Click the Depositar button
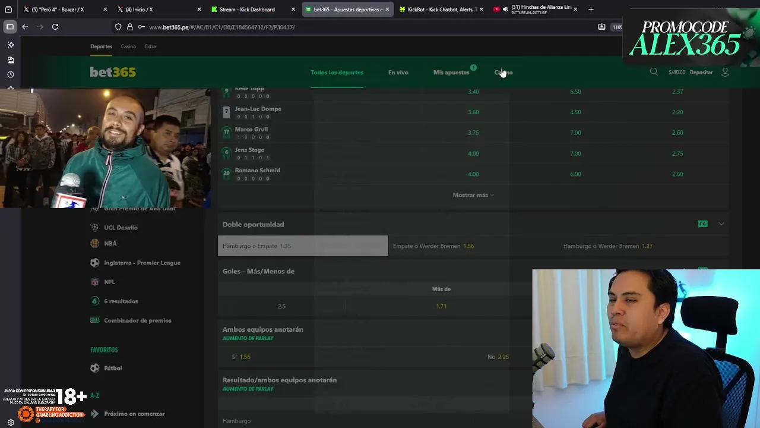The width and height of the screenshot is (760, 428). point(701,73)
